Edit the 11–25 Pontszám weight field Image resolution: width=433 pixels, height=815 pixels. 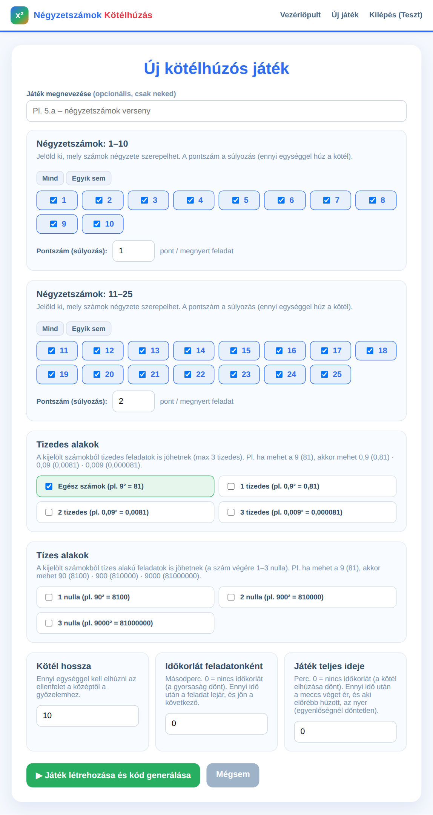[x=134, y=401]
